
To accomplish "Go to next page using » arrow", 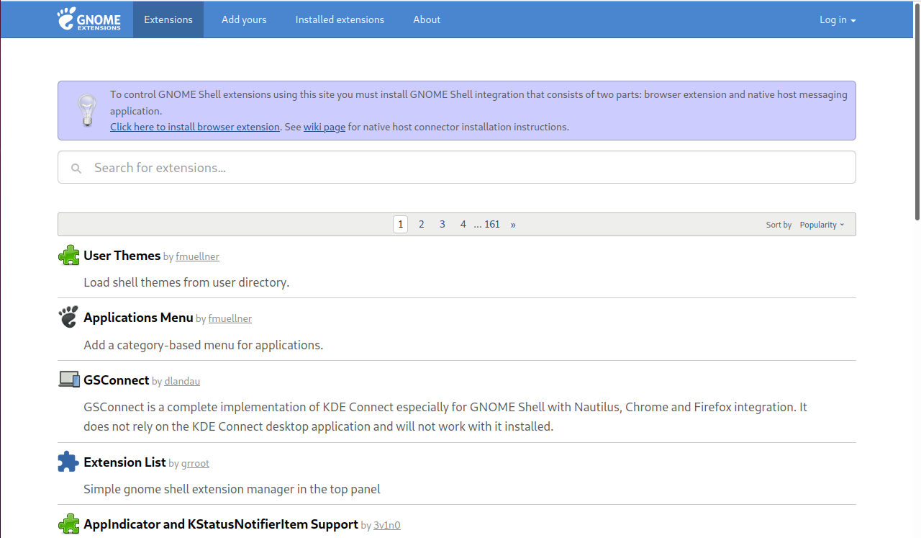I will (513, 225).
